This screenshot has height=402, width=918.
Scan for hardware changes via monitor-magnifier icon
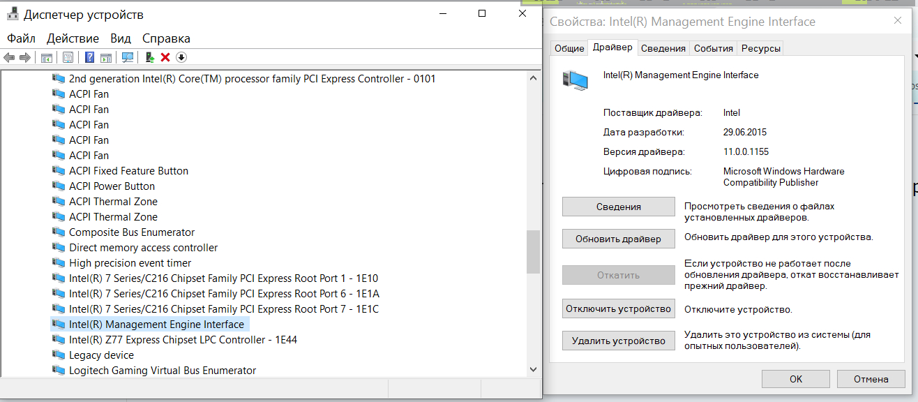pos(128,57)
